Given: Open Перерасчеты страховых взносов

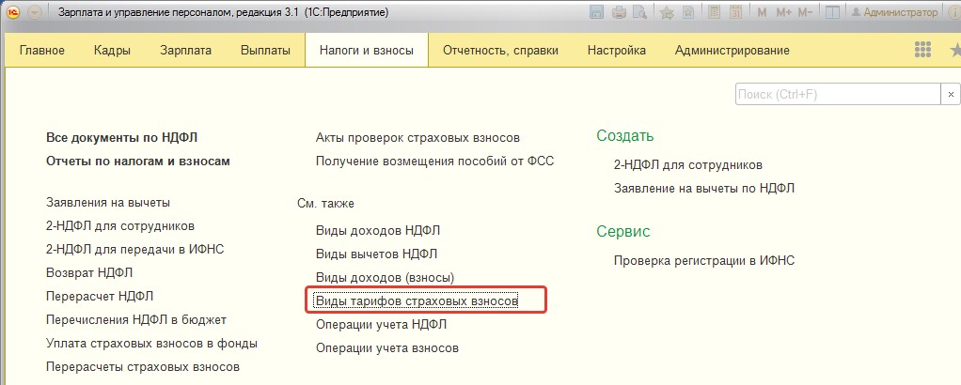Looking at the screenshot, I should click(143, 367).
